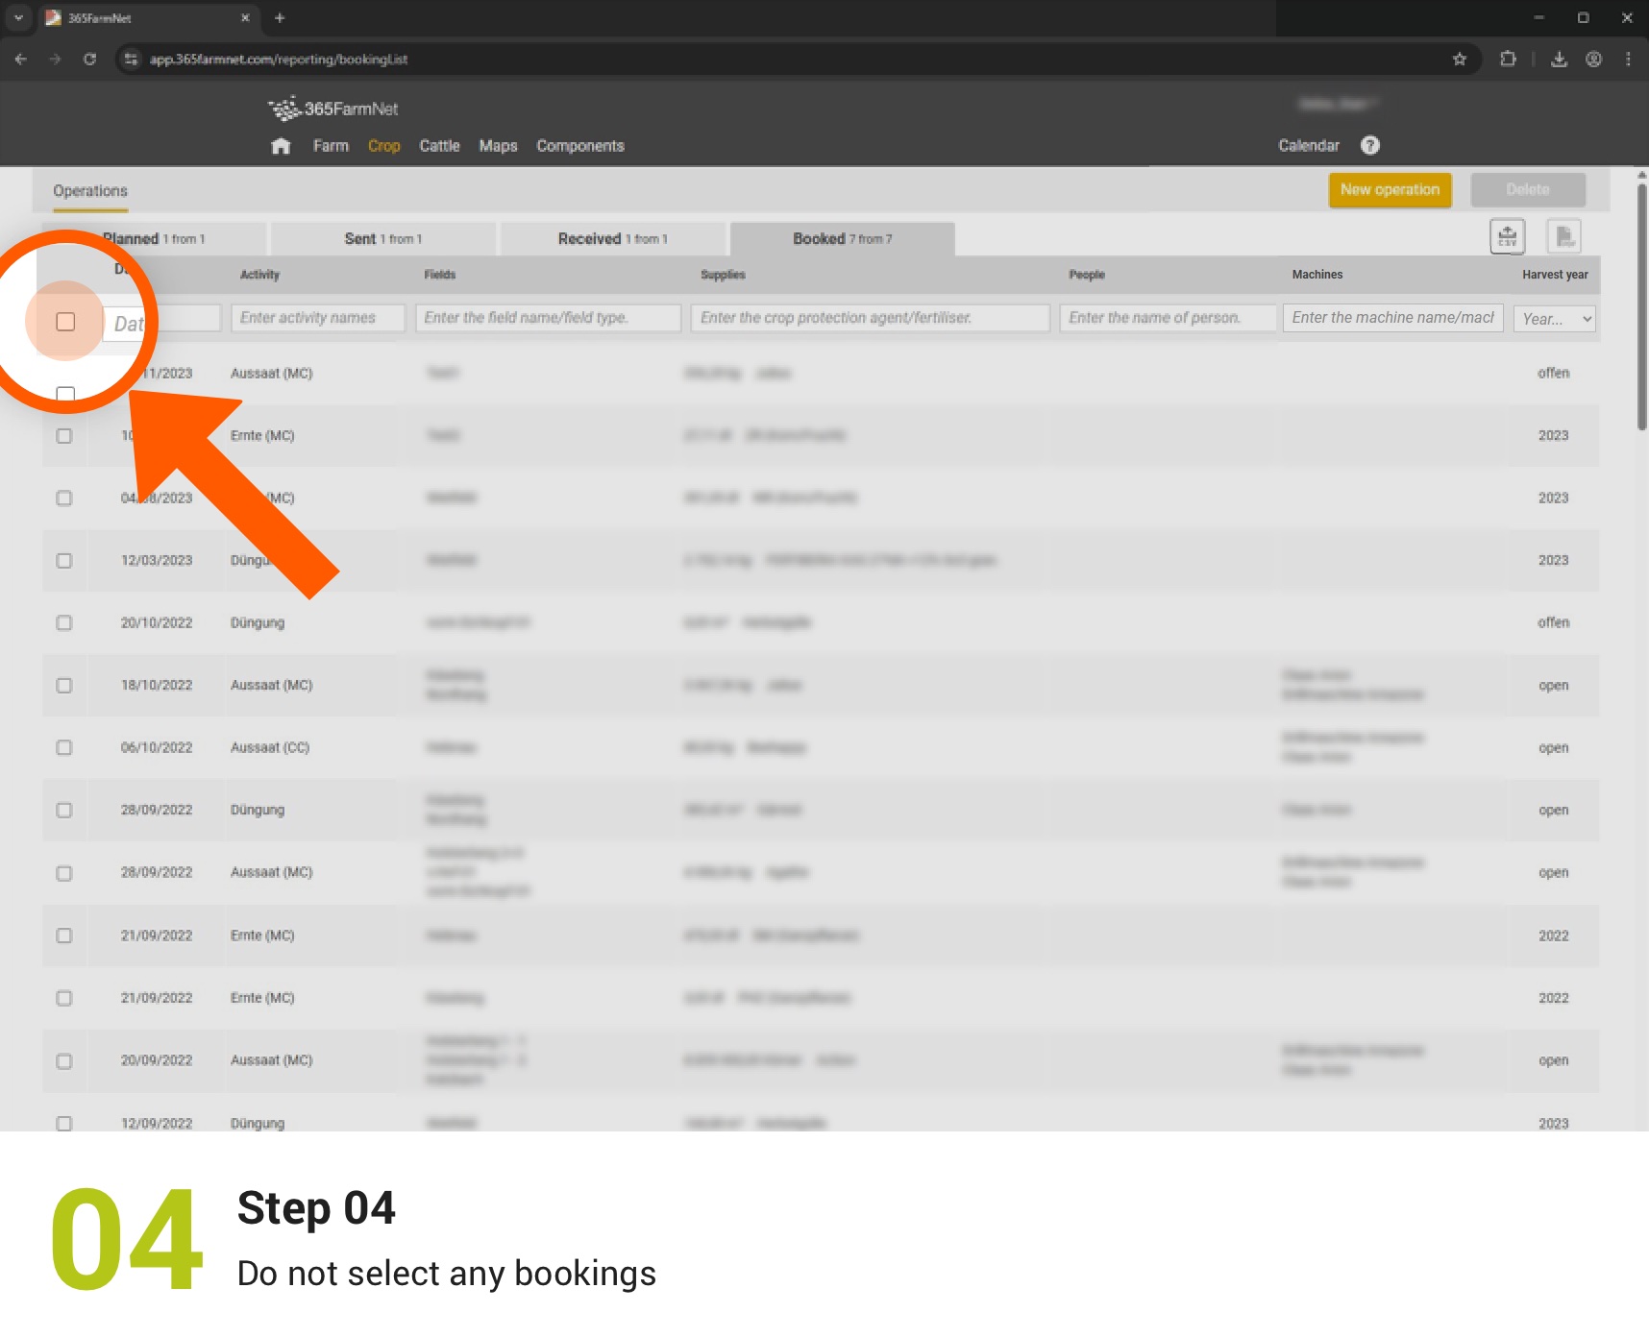The height and width of the screenshot is (1337, 1649).
Task: Toggle the select-all checkbox in the header
Action: click(64, 323)
